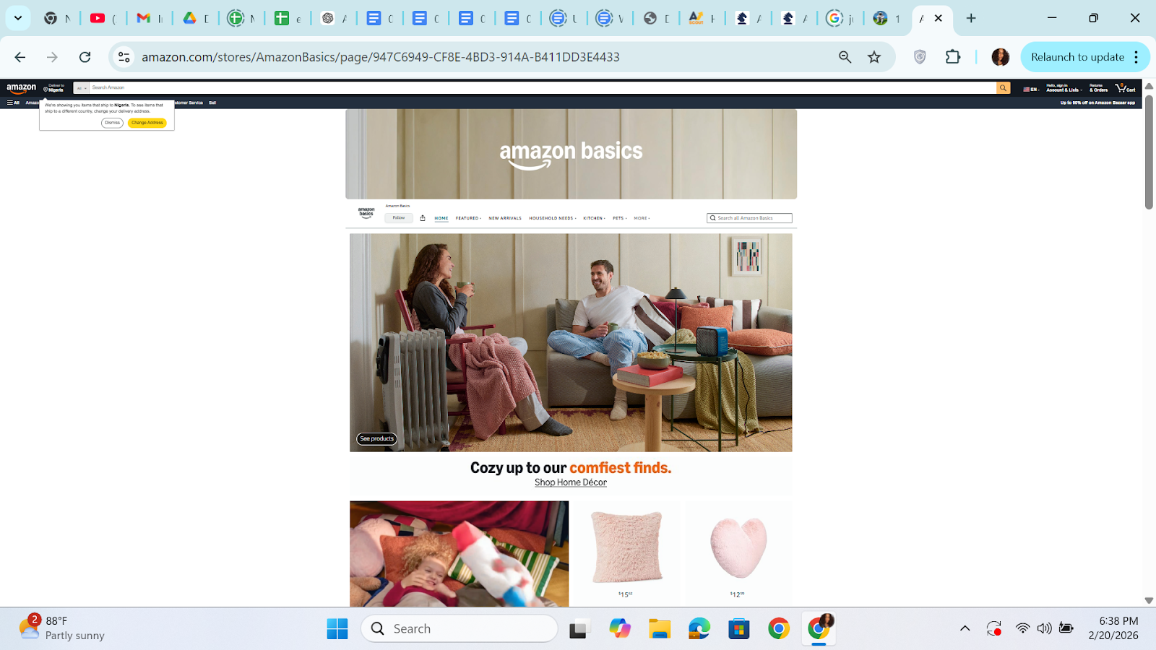Click the Relaunch to update button

[1077, 57]
